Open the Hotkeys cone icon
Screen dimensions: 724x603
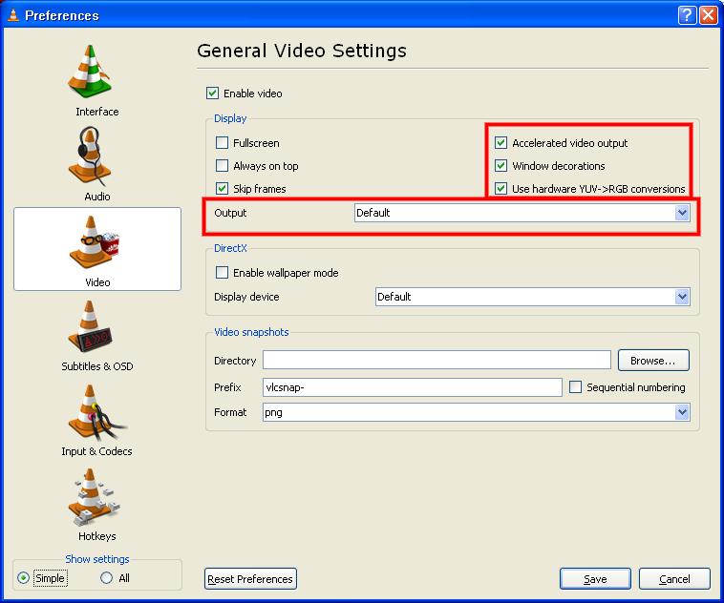pyautogui.click(x=93, y=497)
